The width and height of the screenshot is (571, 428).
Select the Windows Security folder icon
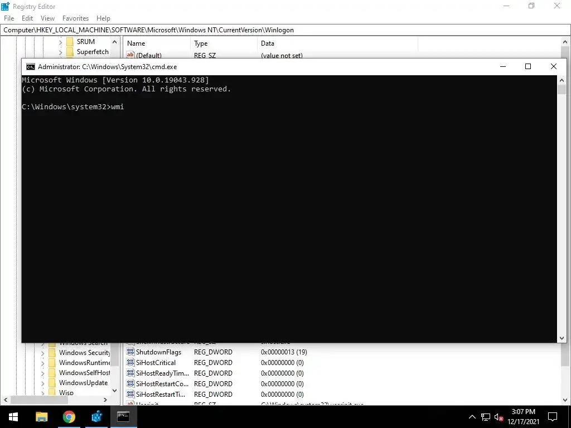pyautogui.click(x=52, y=353)
